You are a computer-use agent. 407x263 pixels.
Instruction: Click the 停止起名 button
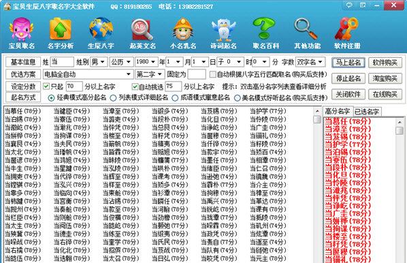(348, 78)
